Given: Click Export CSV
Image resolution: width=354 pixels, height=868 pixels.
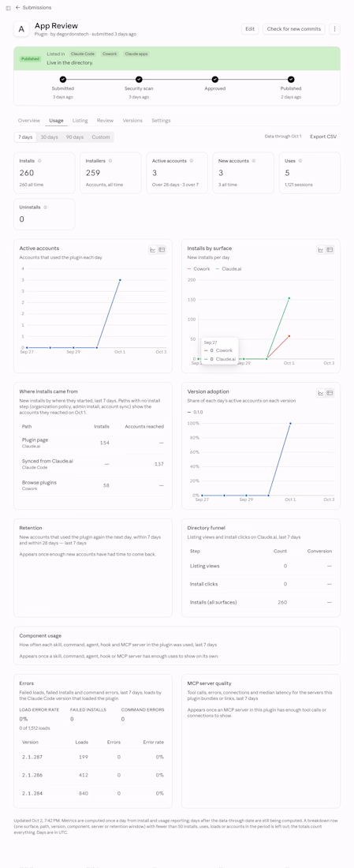Looking at the screenshot, I should click(323, 137).
